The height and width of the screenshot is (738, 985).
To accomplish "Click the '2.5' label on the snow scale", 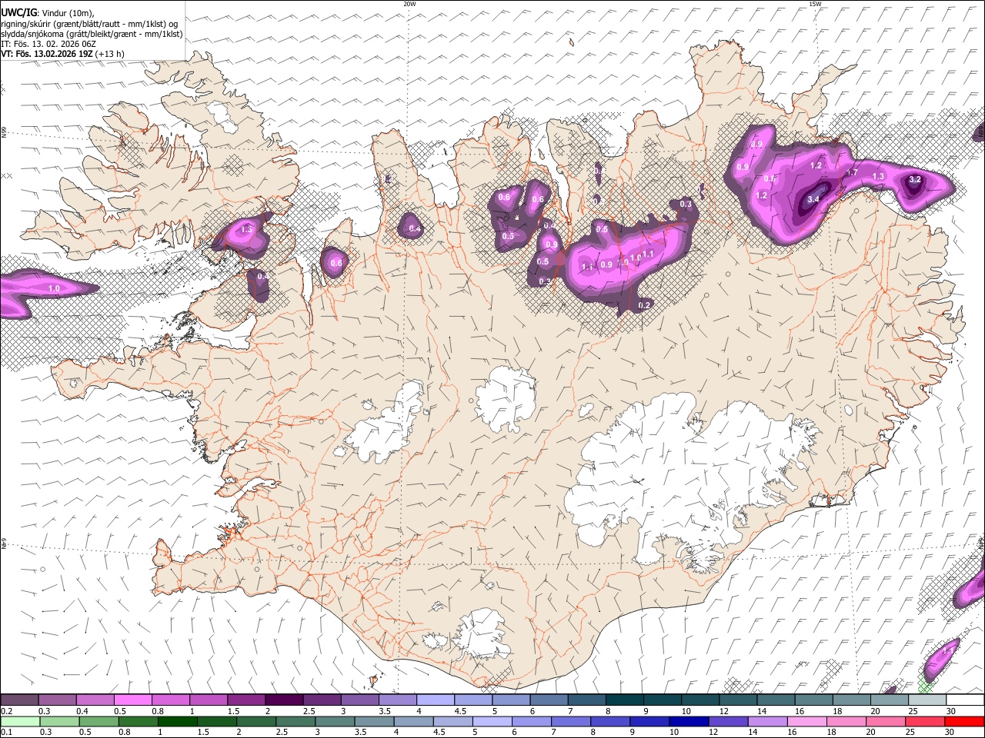I will [x=309, y=711].
